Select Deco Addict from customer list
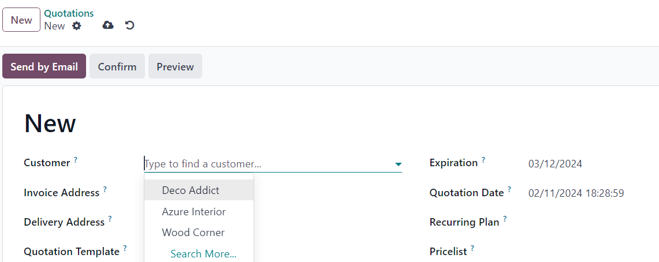659x262 pixels. pyautogui.click(x=191, y=190)
